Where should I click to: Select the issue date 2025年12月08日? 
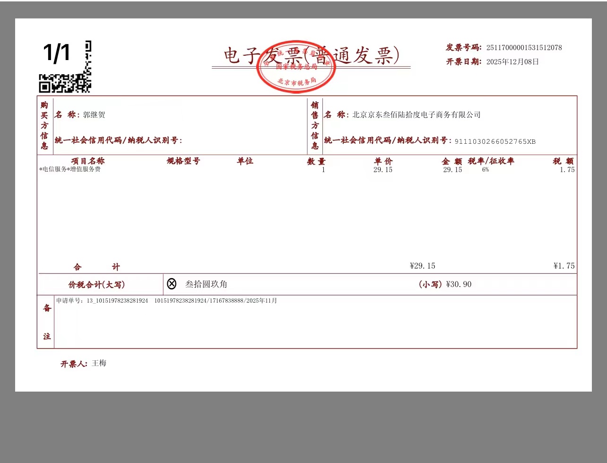(512, 62)
